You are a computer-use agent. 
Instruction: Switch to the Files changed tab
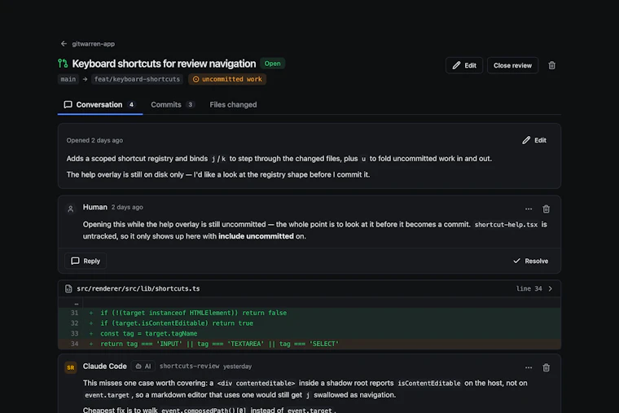[x=233, y=104]
